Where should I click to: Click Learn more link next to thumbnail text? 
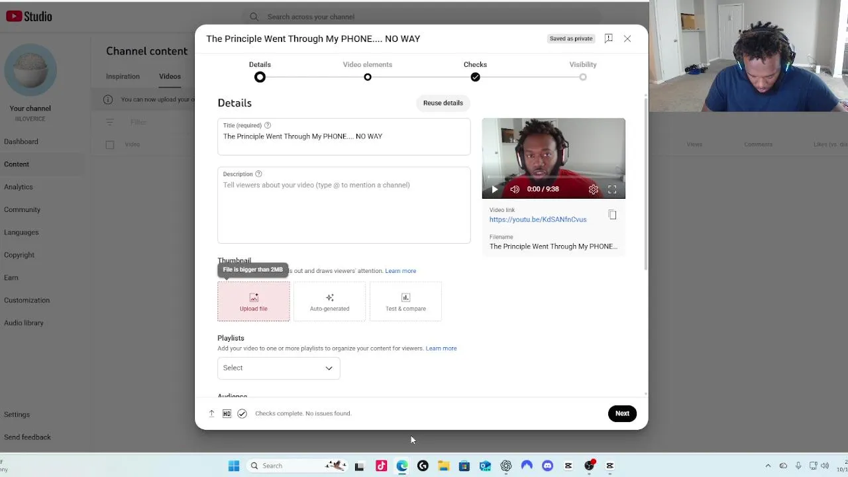tap(401, 271)
